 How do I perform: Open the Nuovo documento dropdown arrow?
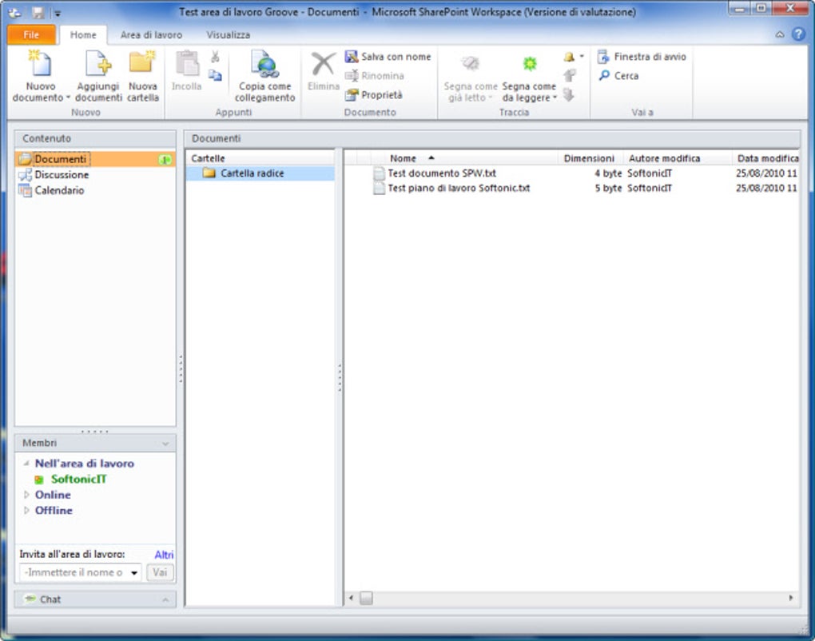68,98
